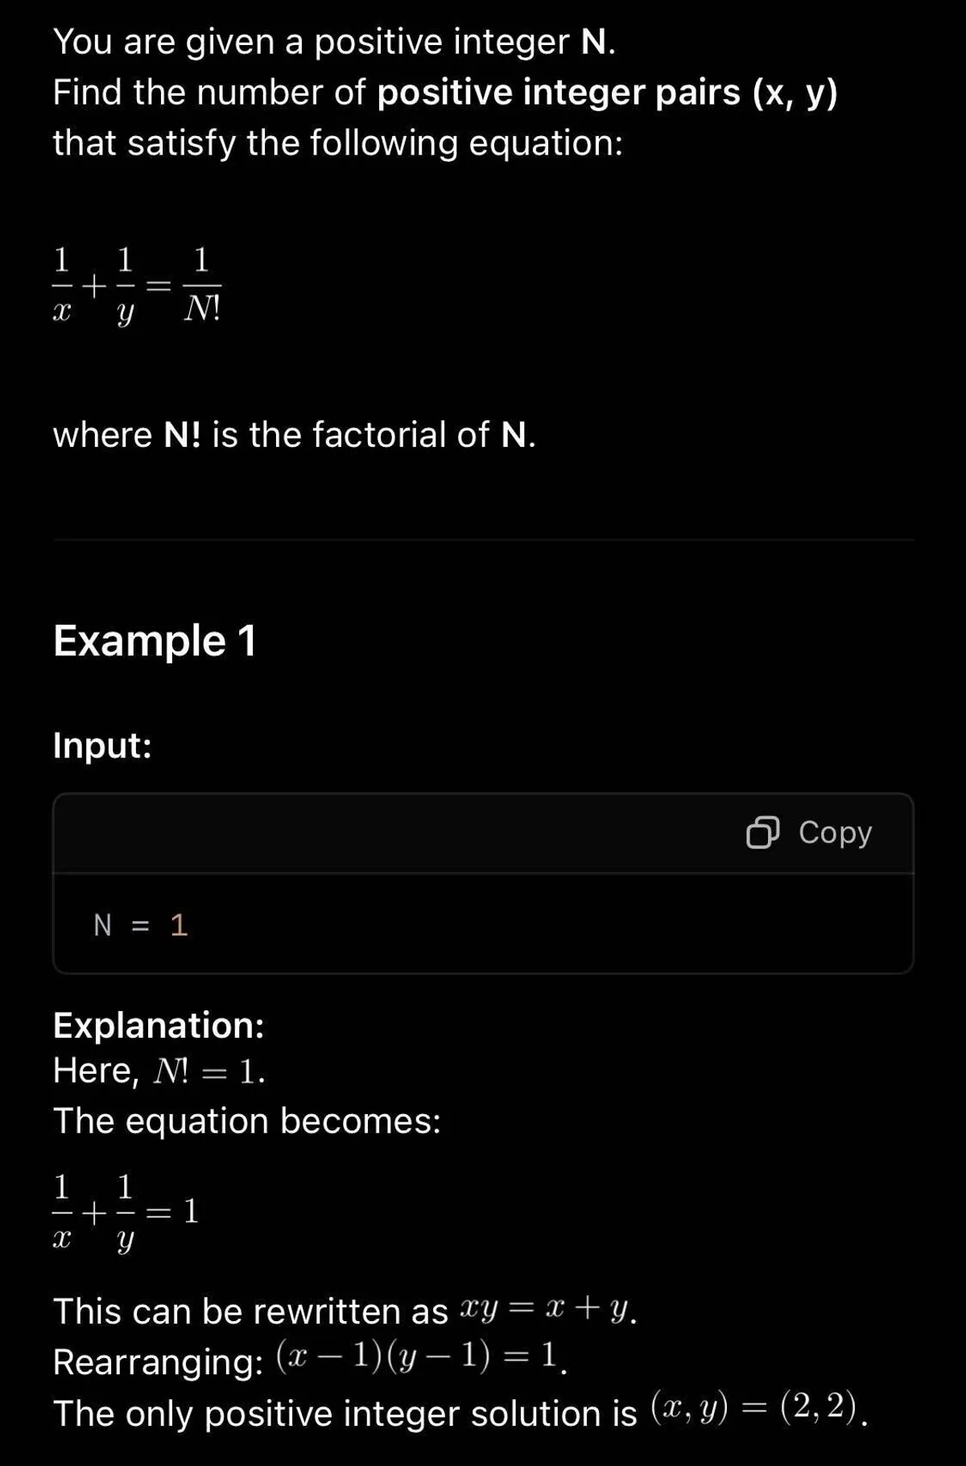Click the "Rearranging:" word

point(158,1362)
